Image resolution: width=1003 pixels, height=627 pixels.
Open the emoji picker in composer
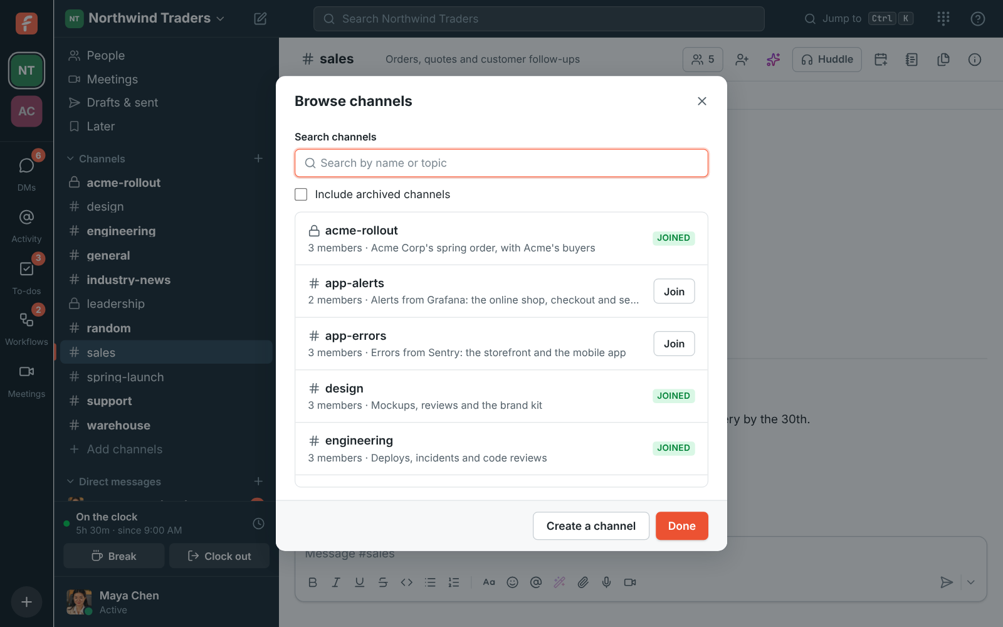pos(512,582)
